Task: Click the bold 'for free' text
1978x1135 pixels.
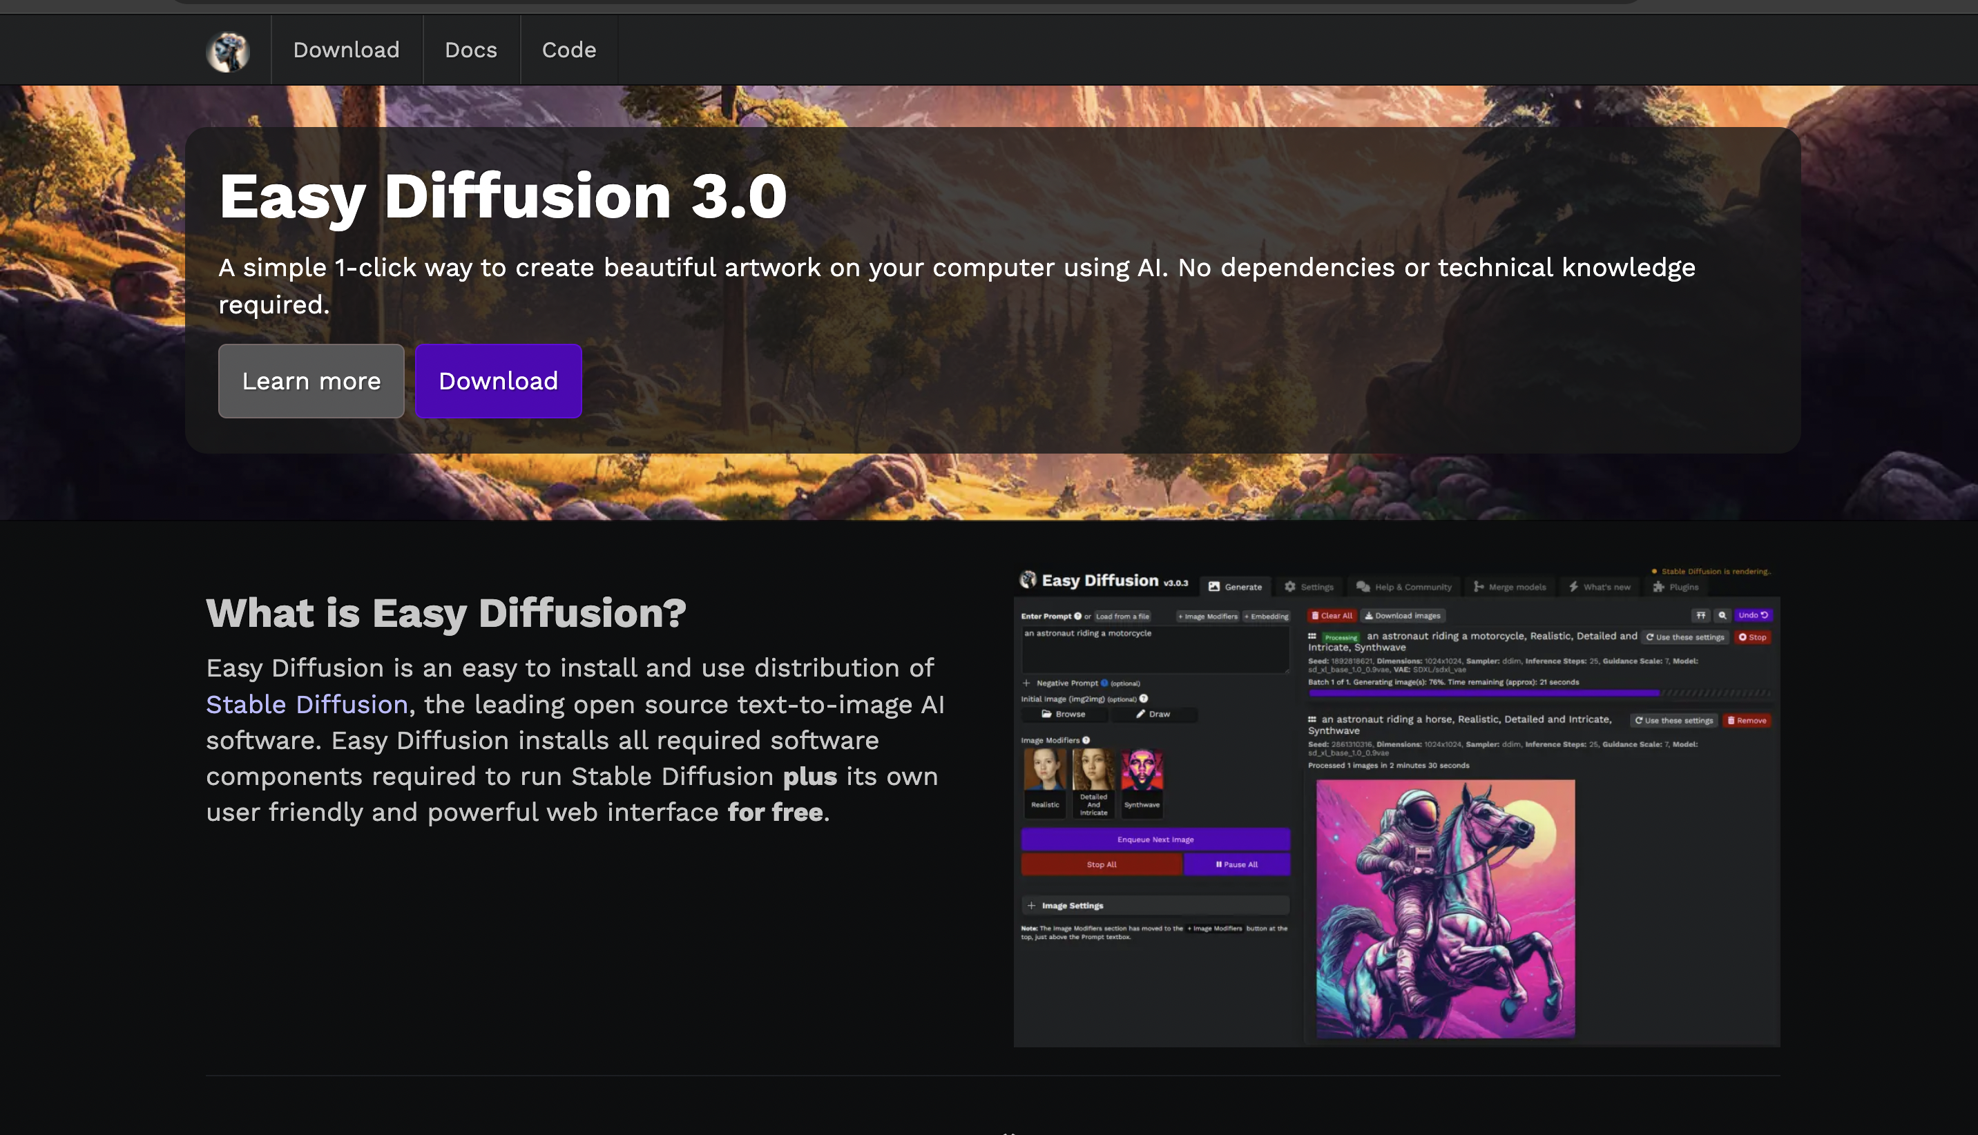Action: [x=775, y=813]
